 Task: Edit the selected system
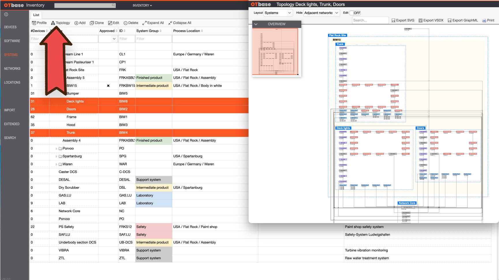[x=114, y=23]
